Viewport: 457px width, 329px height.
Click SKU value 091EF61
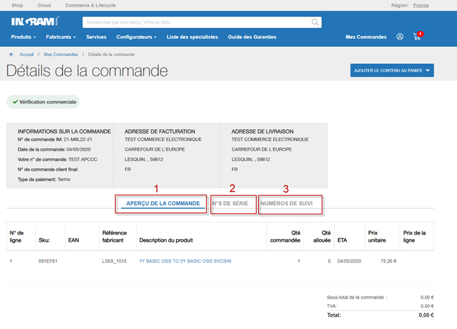(x=48, y=261)
